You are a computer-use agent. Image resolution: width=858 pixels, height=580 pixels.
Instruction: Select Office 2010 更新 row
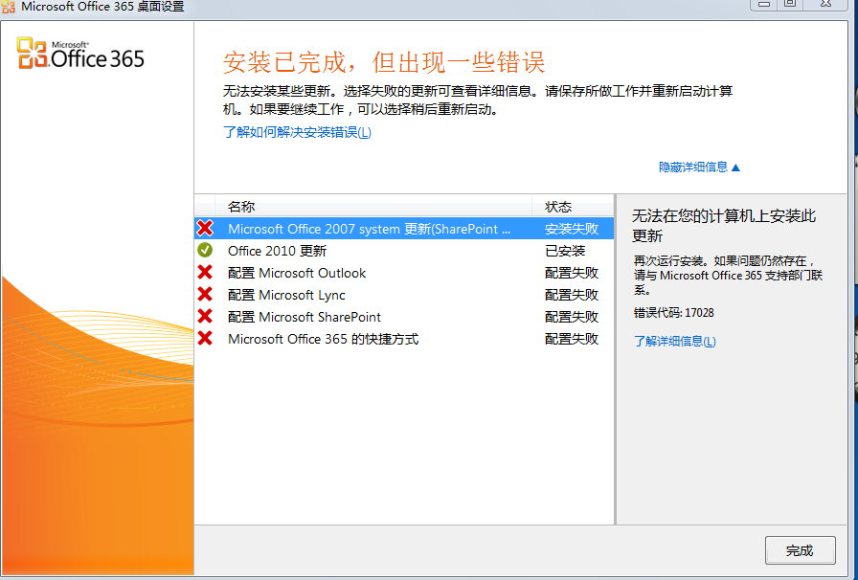(404, 251)
